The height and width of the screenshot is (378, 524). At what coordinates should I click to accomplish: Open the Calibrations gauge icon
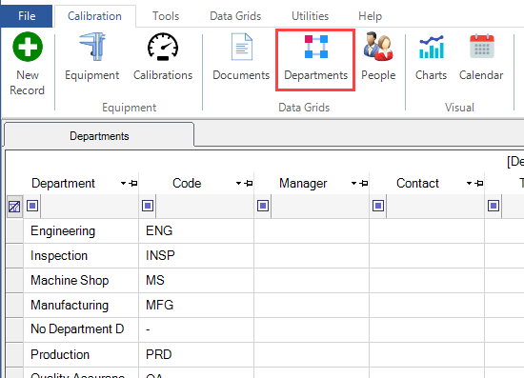click(163, 47)
